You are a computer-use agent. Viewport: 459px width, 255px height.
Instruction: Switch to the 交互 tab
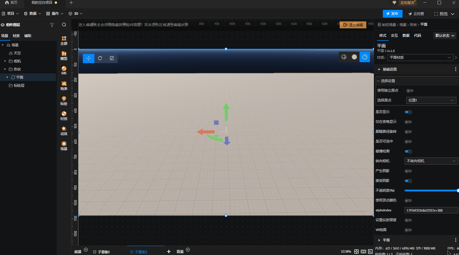(x=394, y=36)
